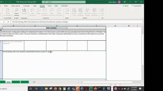Open Check Accessibility in the ribbon

click(x=8, y=12)
